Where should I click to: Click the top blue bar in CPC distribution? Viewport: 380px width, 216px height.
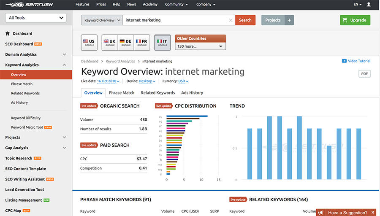coord(187,116)
